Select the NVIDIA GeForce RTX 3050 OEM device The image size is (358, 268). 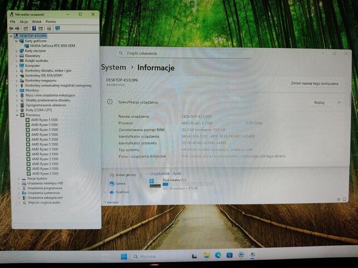pos(53,46)
